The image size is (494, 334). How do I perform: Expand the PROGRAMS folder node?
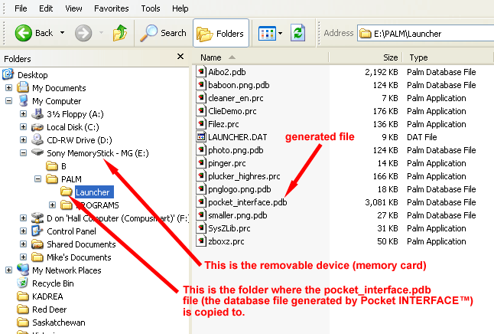(52, 205)
